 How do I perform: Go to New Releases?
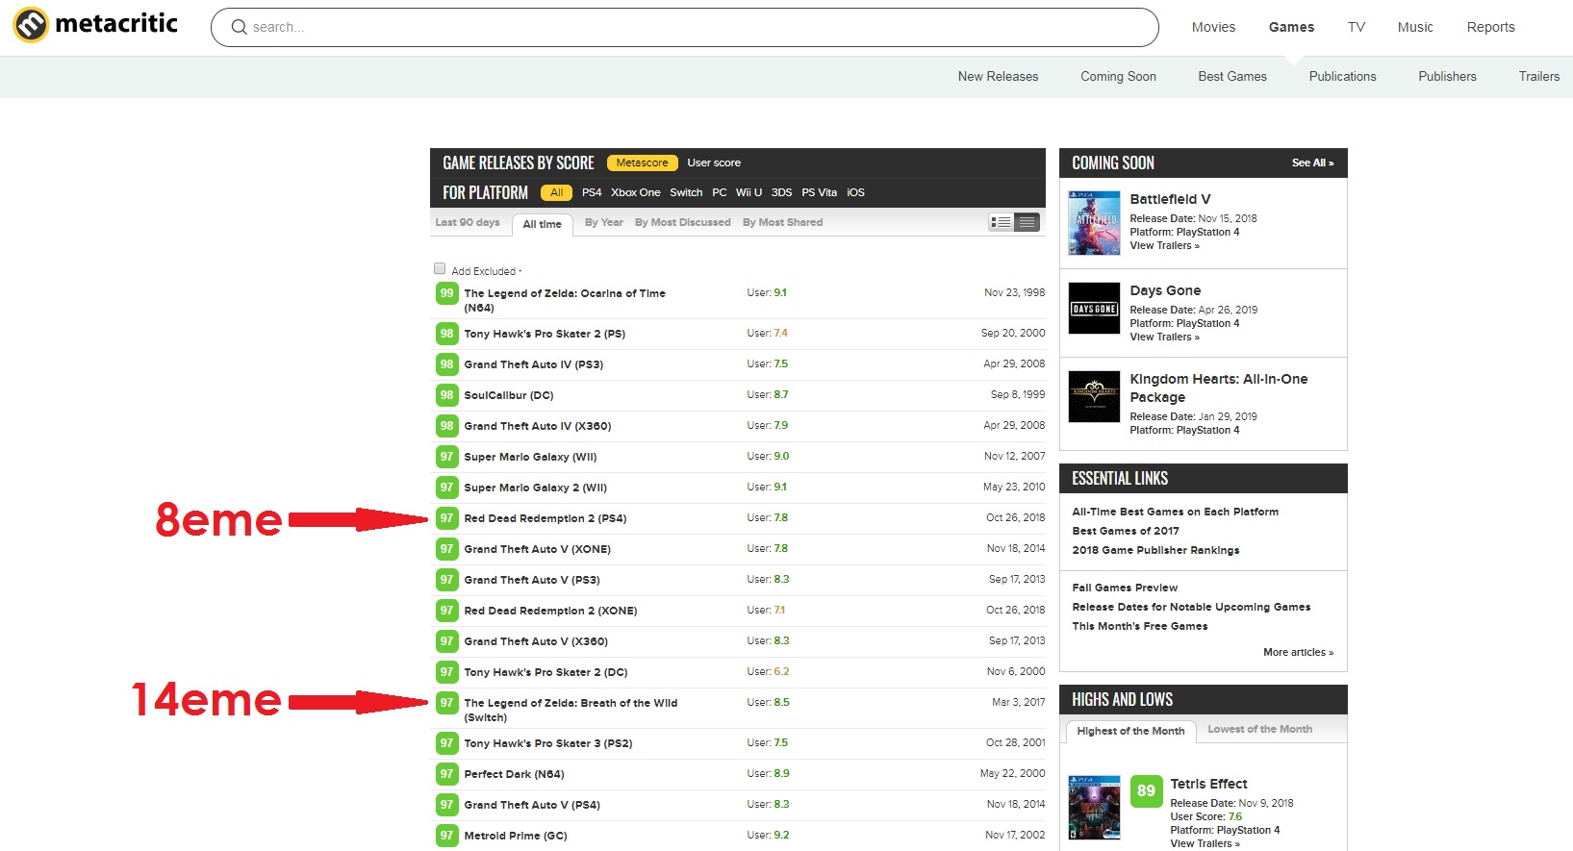tap(998, 77)
